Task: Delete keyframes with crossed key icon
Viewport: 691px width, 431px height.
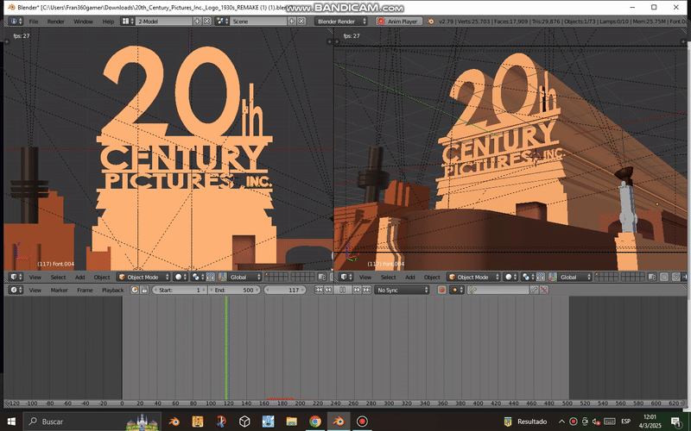Action: click(x=544, y=290)
